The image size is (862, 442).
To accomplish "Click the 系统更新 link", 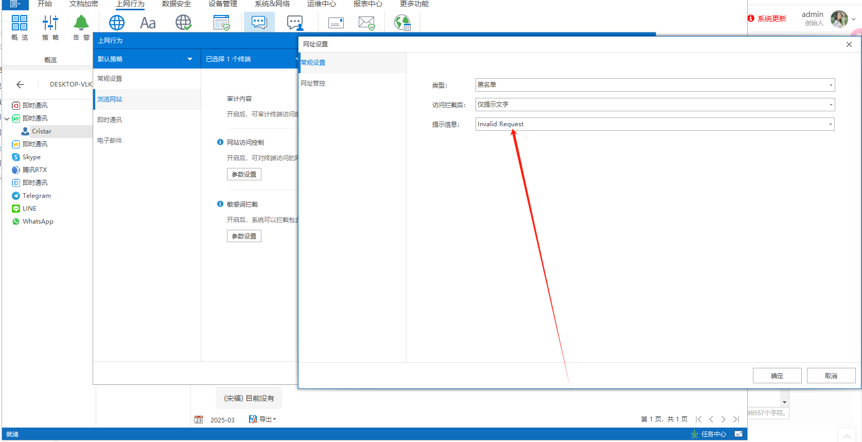I will tap(772, 19).
